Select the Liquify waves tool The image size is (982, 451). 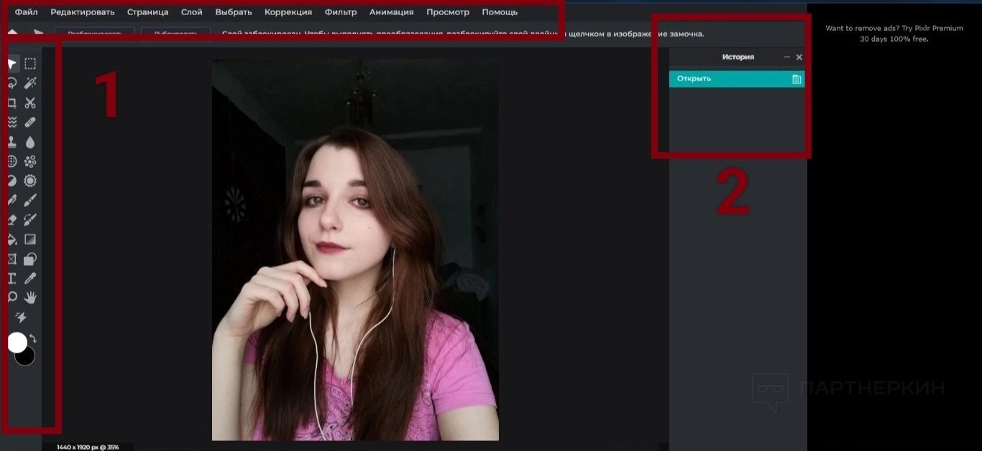tap(12, 122)
